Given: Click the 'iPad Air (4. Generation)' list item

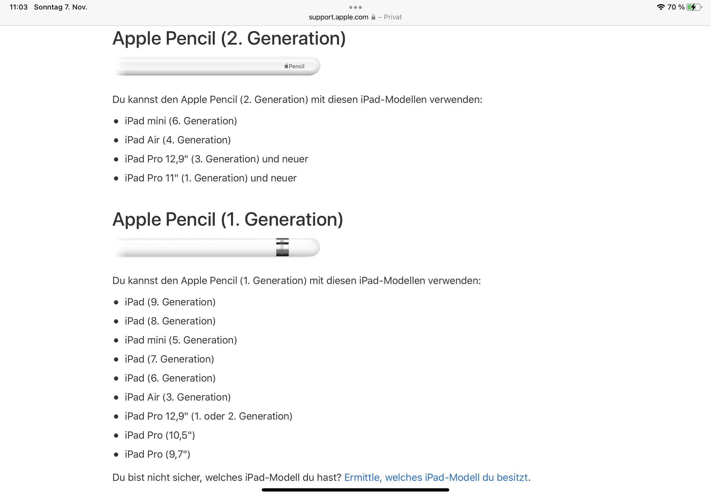Looking at the screenshot, I should tap(177, 140).
